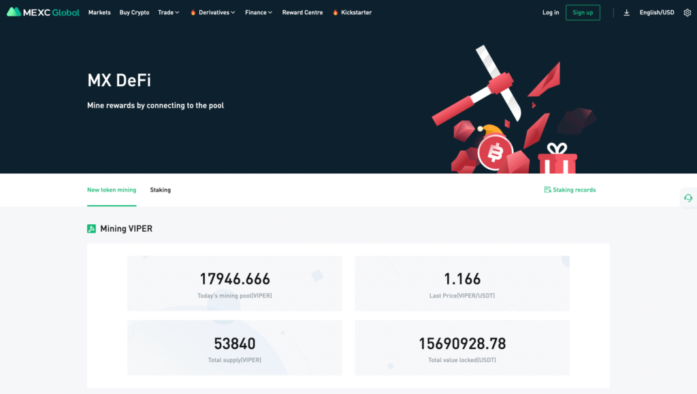
Task: Switch to the Staking tab
Action: pyautogui.click(x=160, y=190)
